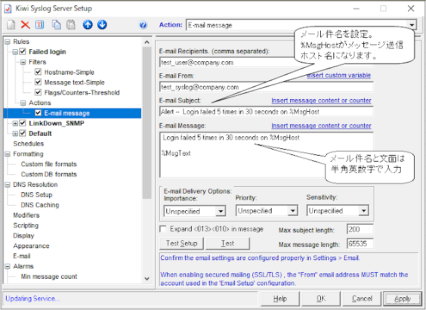Collapse the Filters node
Image resolution: width=426 pixels, height=310 pixels.
click(23, 62)
